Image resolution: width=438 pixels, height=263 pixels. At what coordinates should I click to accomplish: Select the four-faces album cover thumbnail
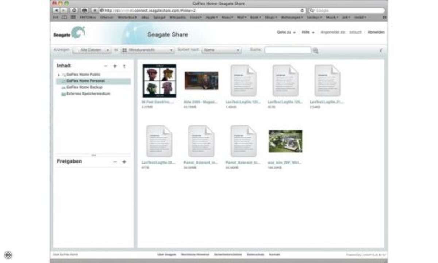coord(159,81)
